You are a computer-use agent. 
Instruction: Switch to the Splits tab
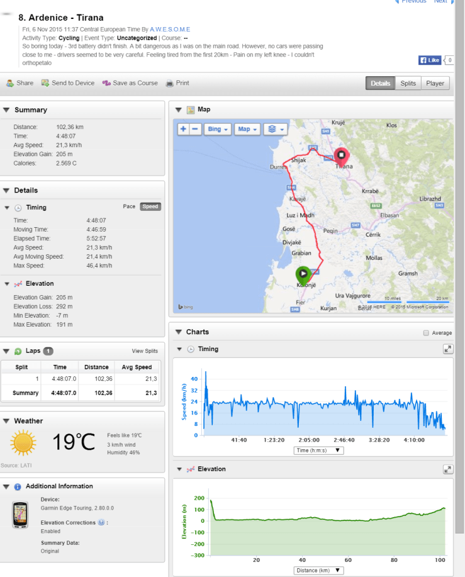(408, 83)
